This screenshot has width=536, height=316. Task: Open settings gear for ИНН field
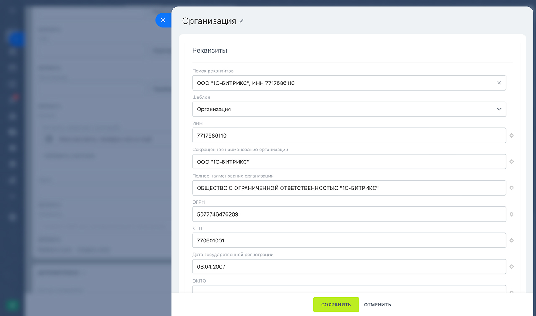click(512, 135)
